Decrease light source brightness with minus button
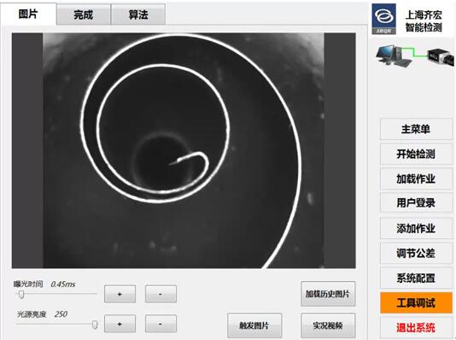Image resolution: width=456 pixels, height=340 pixels. pos(161,324)
